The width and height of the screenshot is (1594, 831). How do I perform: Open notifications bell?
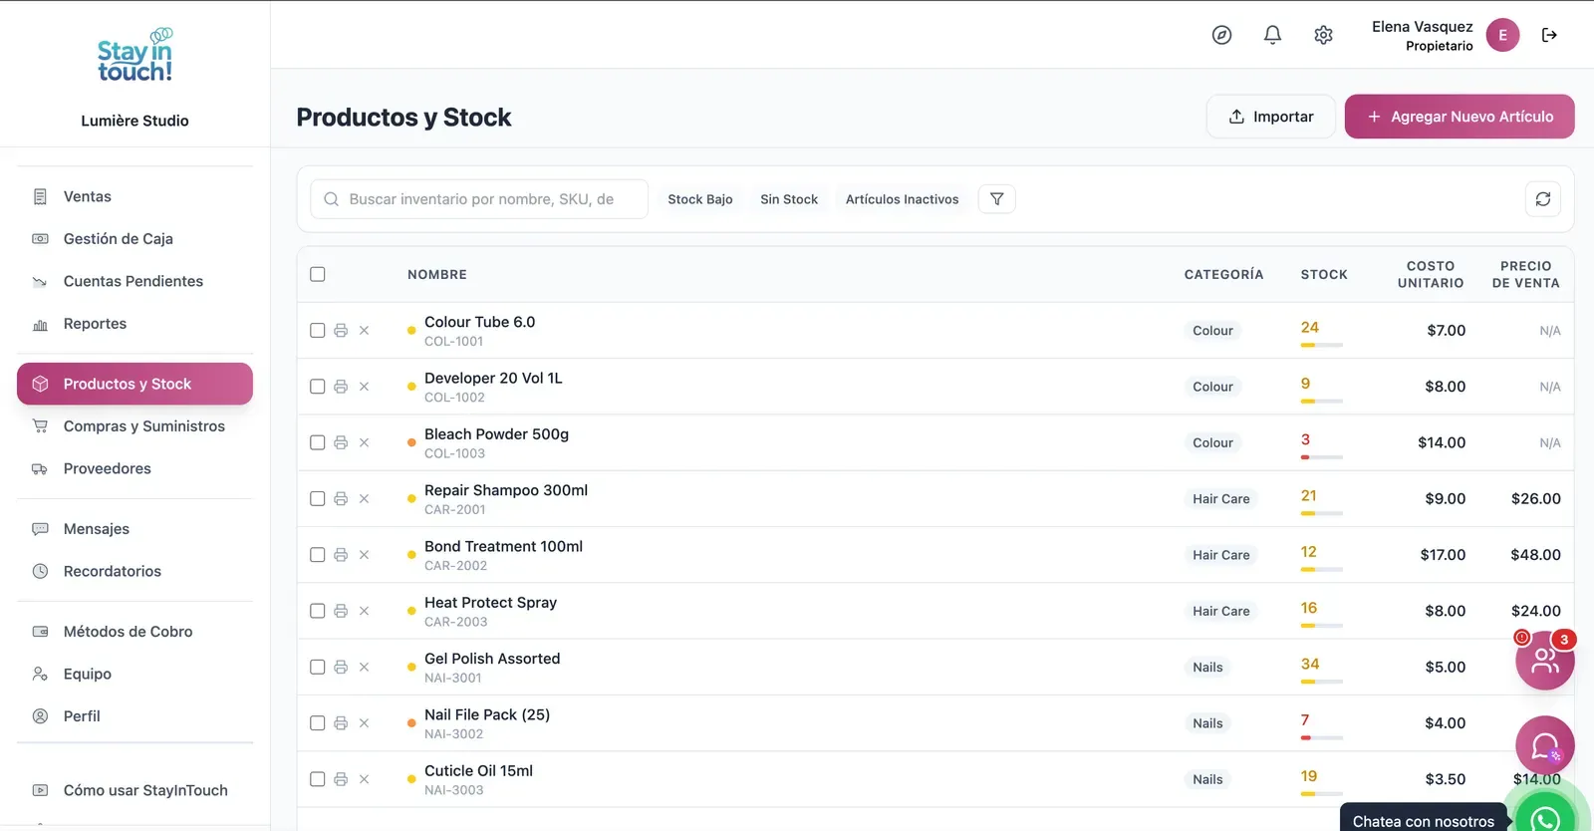(x=1272, y=35)
